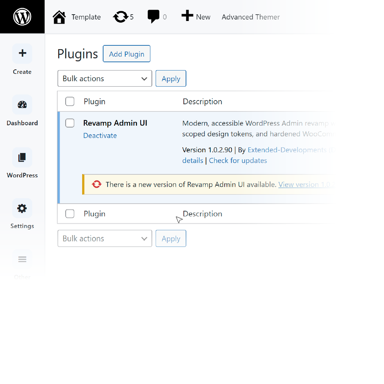Open the bottom Bulk actions dropdown
This screenshot has height=384, width=384.
coord(105,238)
